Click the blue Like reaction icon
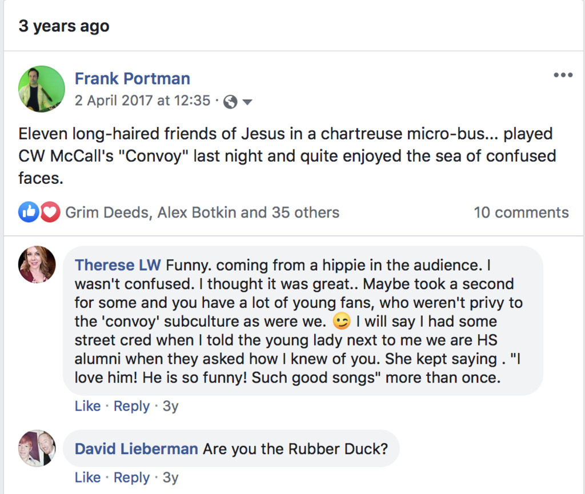This screenshot has height=494, width=585. coord(29,212)
